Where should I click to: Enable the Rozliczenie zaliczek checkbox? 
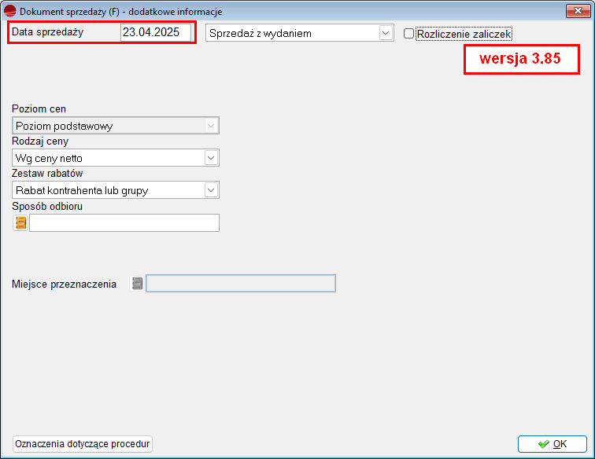coord(408,34)
